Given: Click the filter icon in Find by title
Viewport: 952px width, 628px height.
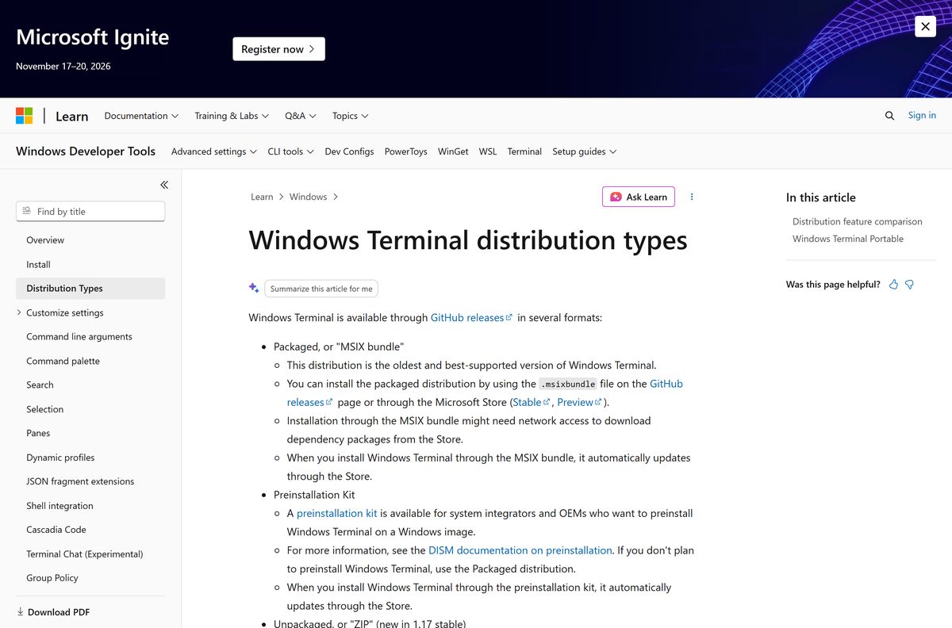Looking at the screenshot, I should (27, 211).
